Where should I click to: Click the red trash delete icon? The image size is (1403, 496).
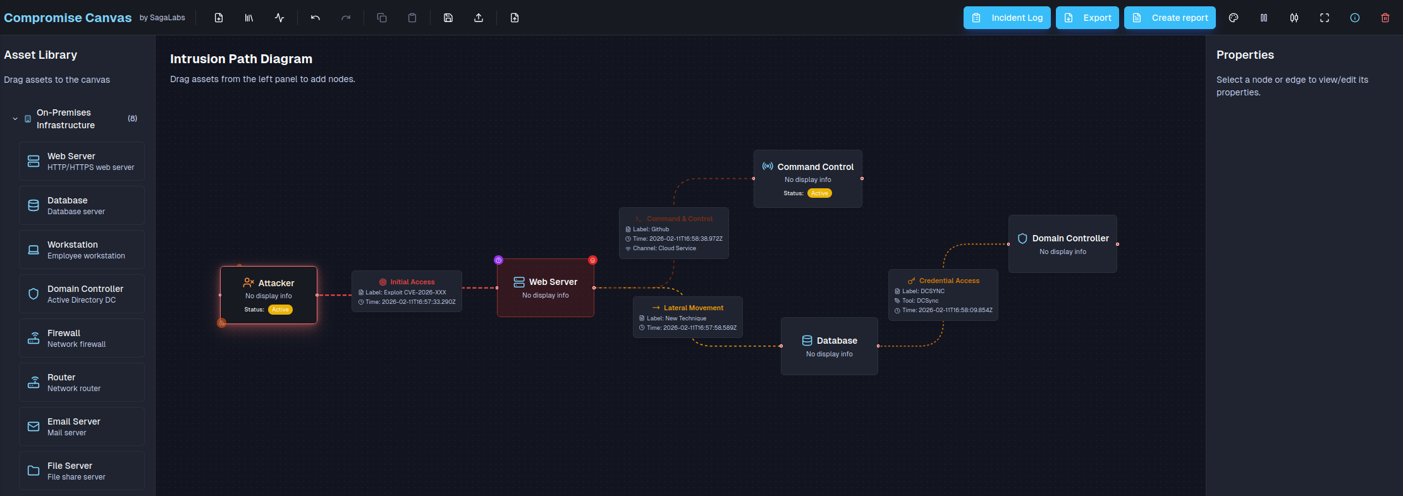[1385, 18]
